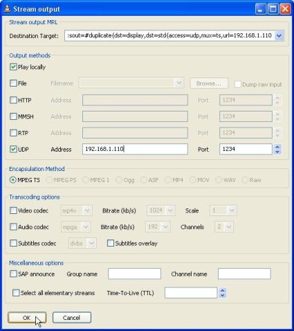
Task: Open the video Bitrate 1024 dropdown
Action: (x=161, y=211)
